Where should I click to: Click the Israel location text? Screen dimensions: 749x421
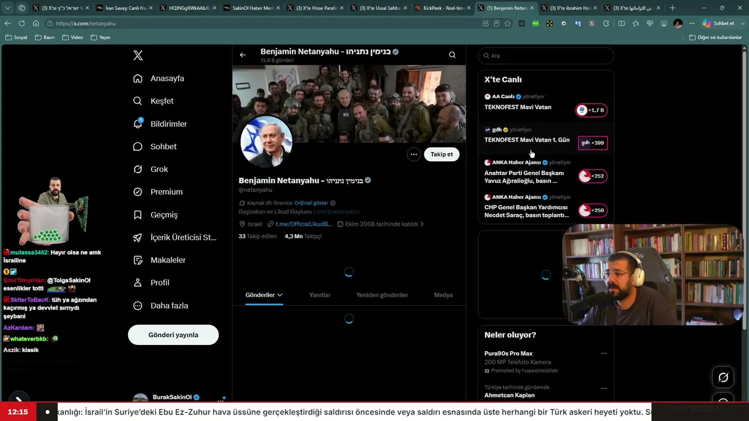(x=255, y=224)
